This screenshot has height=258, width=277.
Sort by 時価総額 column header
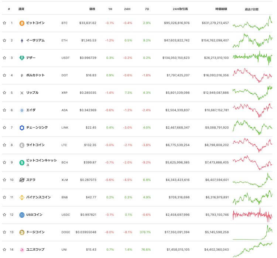coord(221,8)
